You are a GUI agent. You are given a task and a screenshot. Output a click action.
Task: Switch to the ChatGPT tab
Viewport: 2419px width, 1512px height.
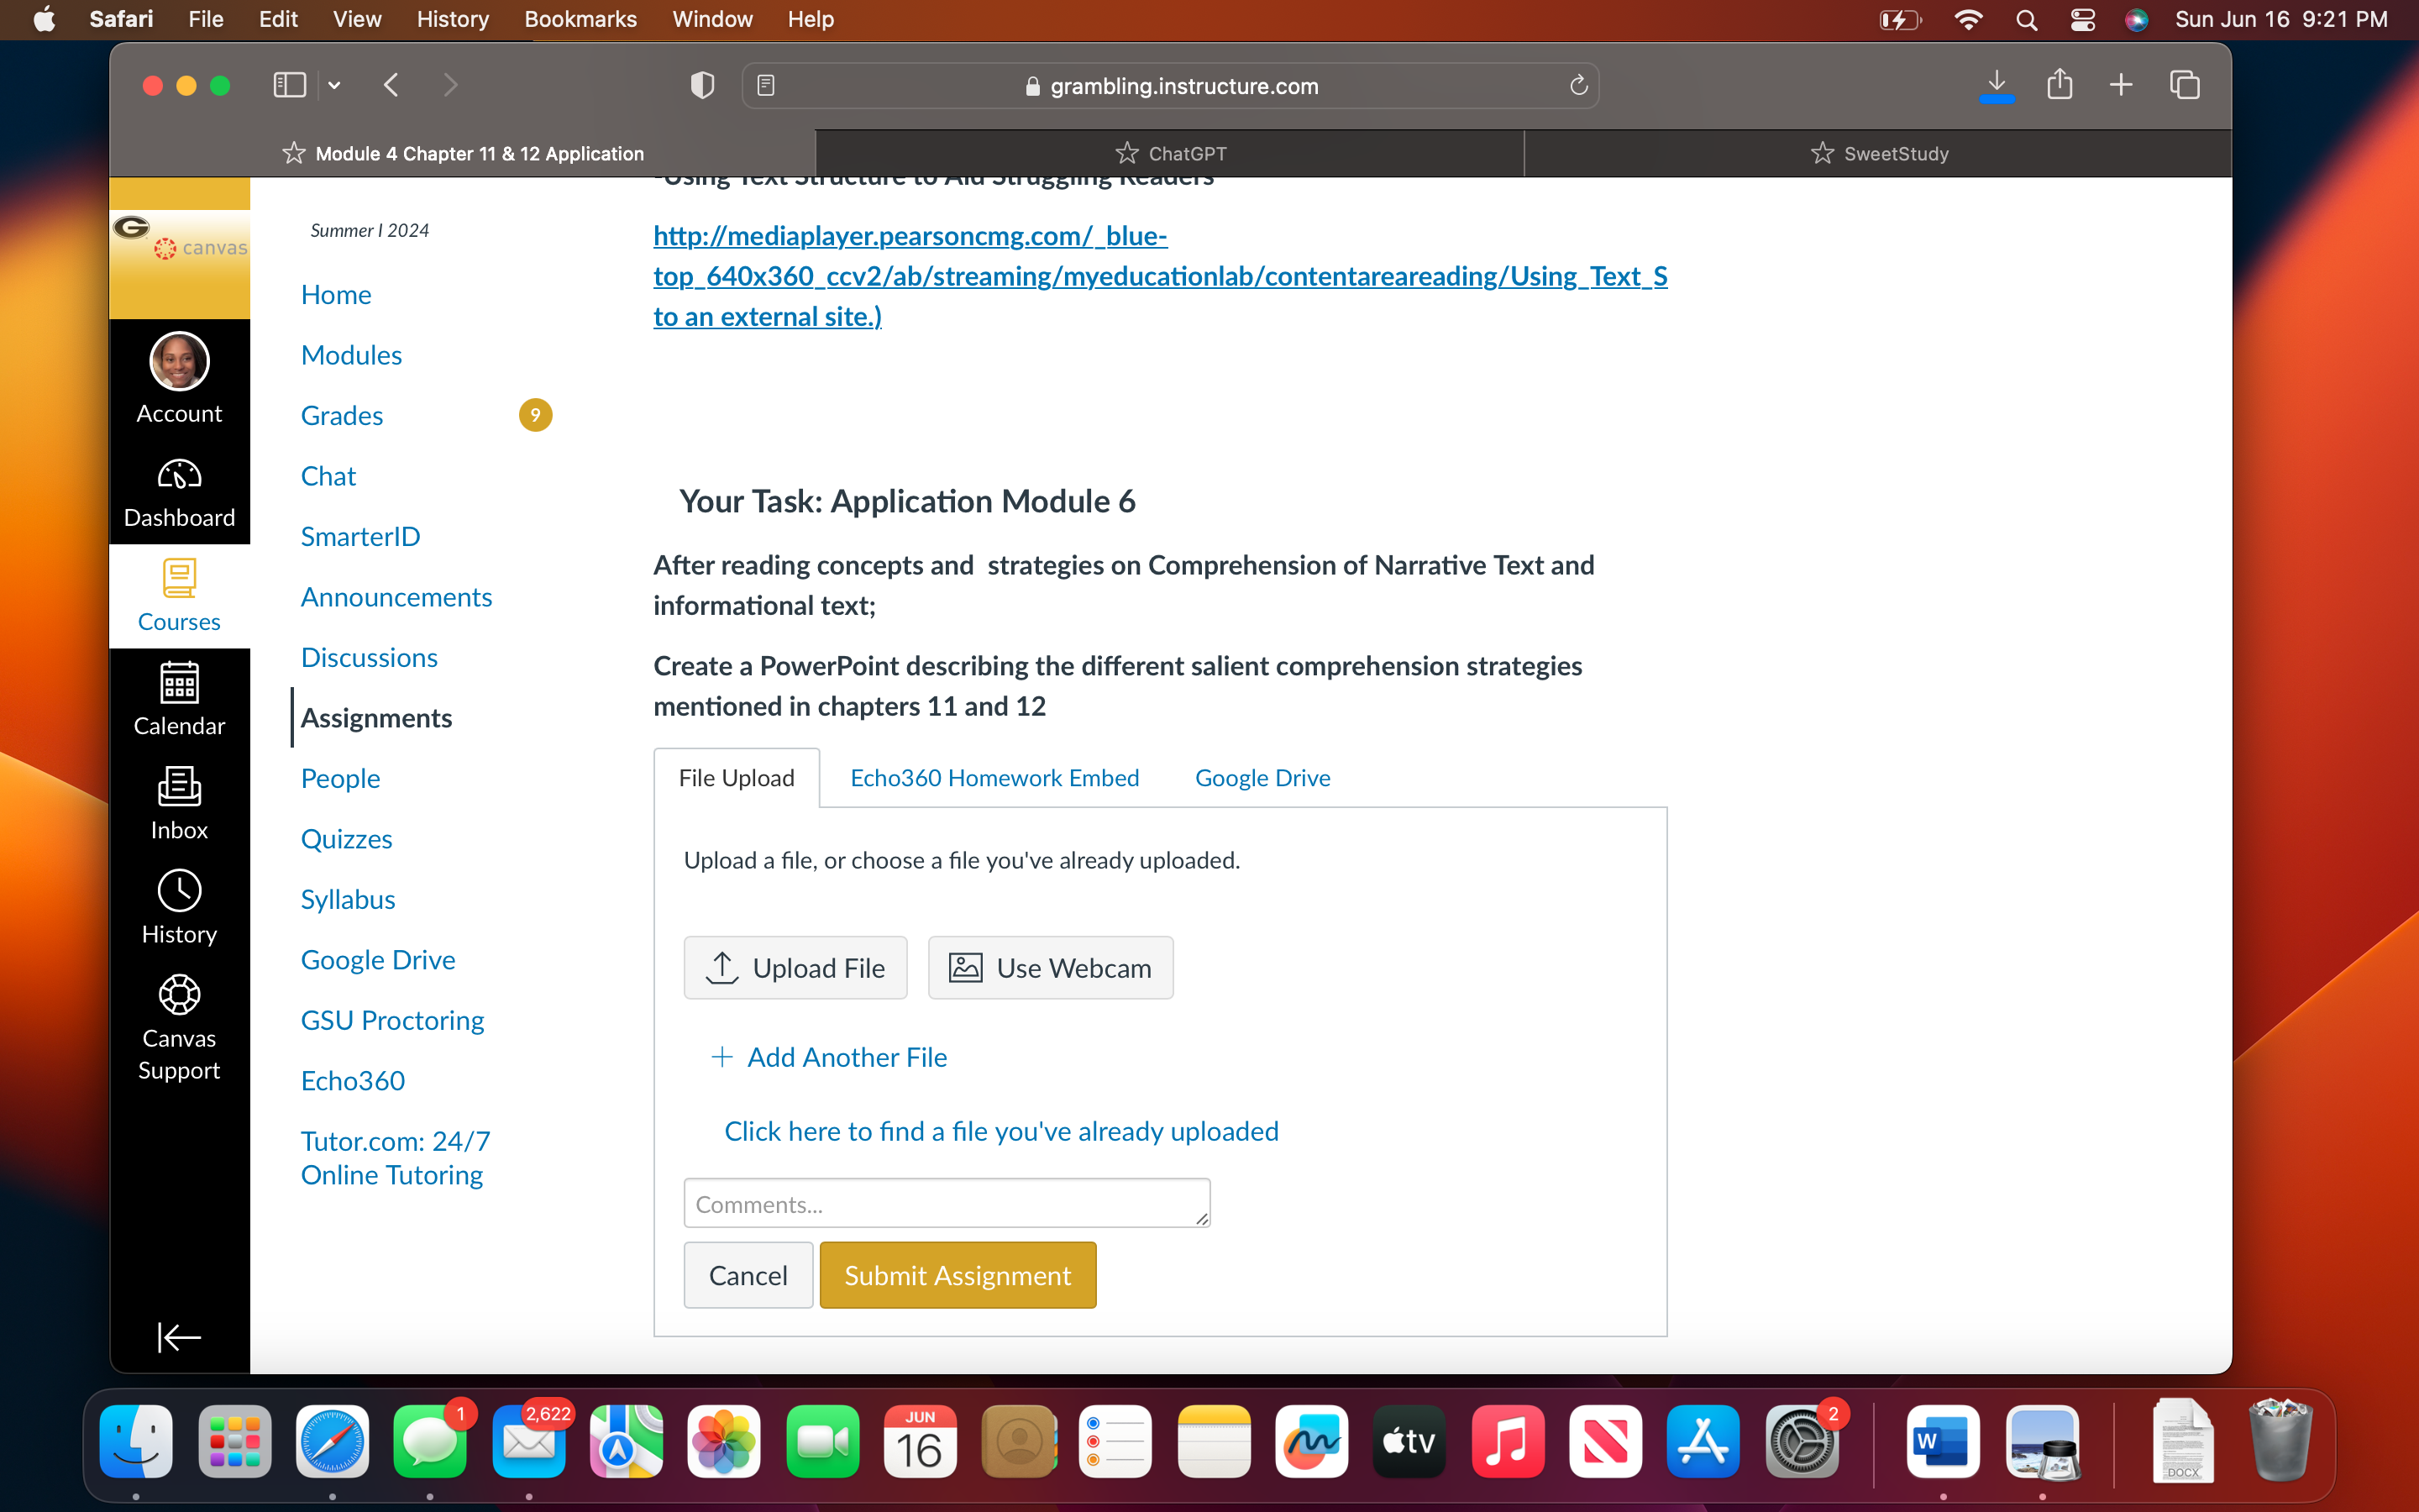[1169, 154]
